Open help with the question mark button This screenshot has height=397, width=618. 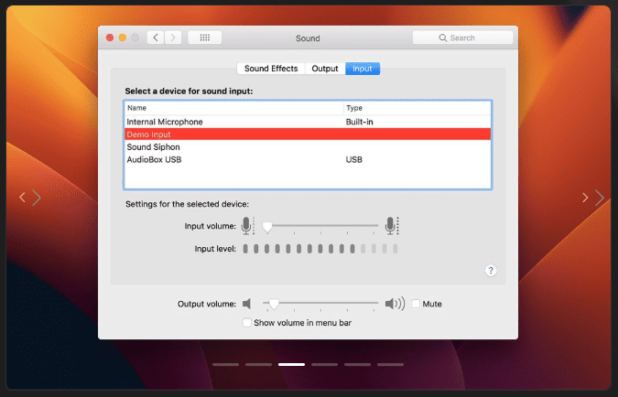pyautogui.click(x=491, y=271)
